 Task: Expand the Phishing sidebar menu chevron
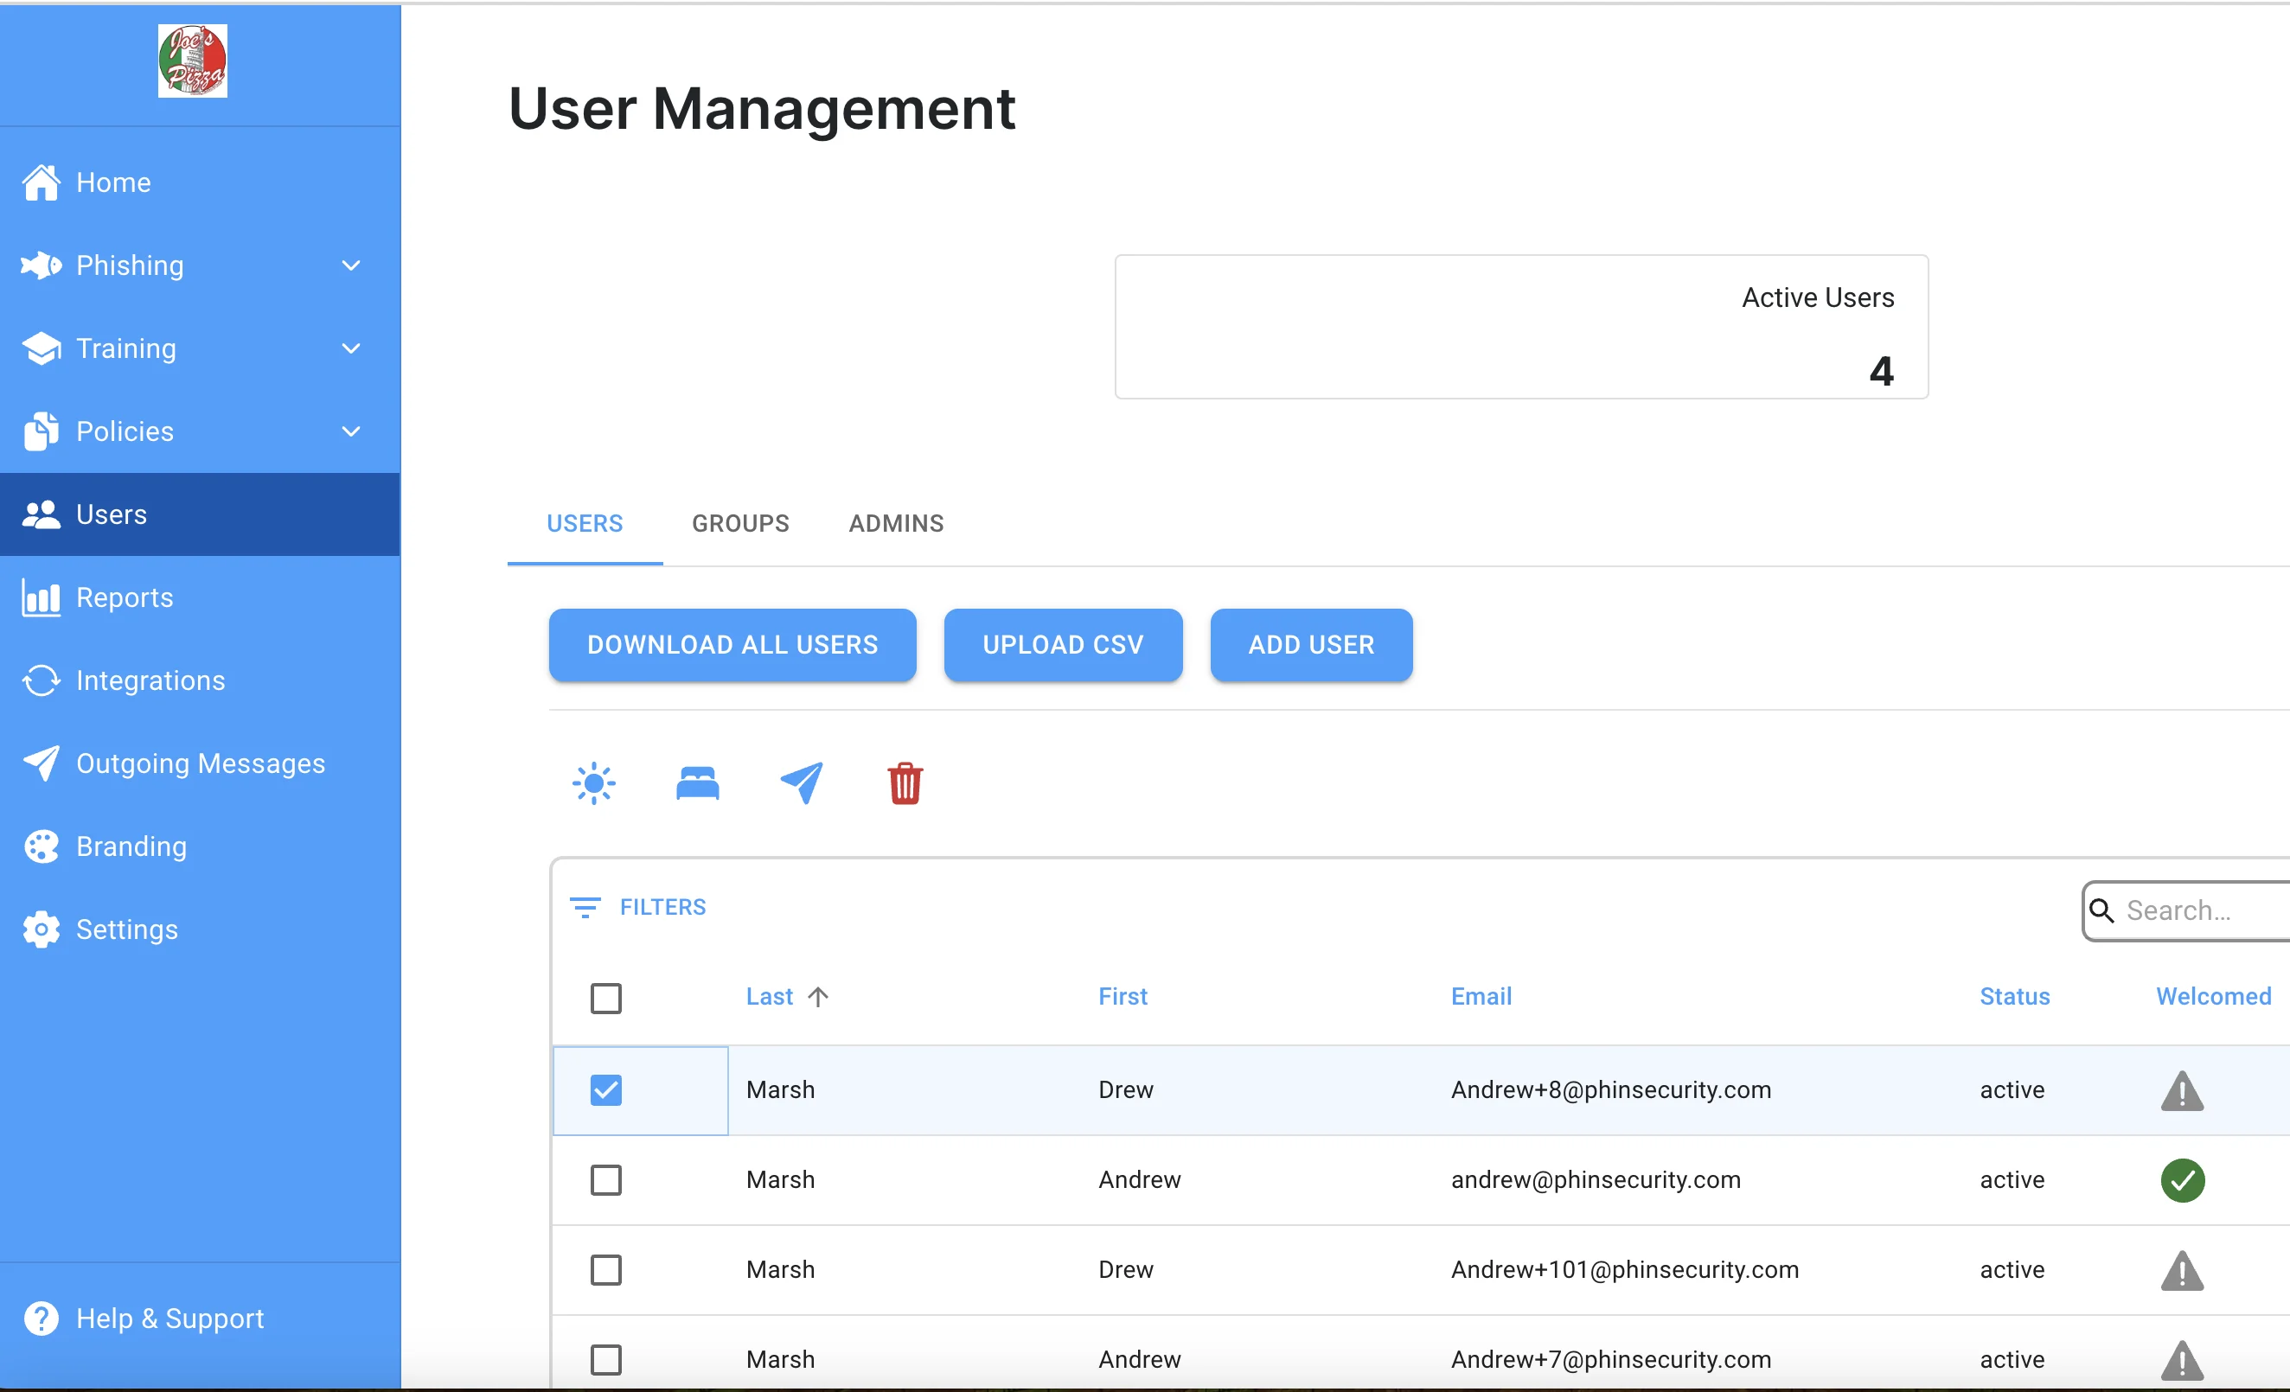[350, 265]
